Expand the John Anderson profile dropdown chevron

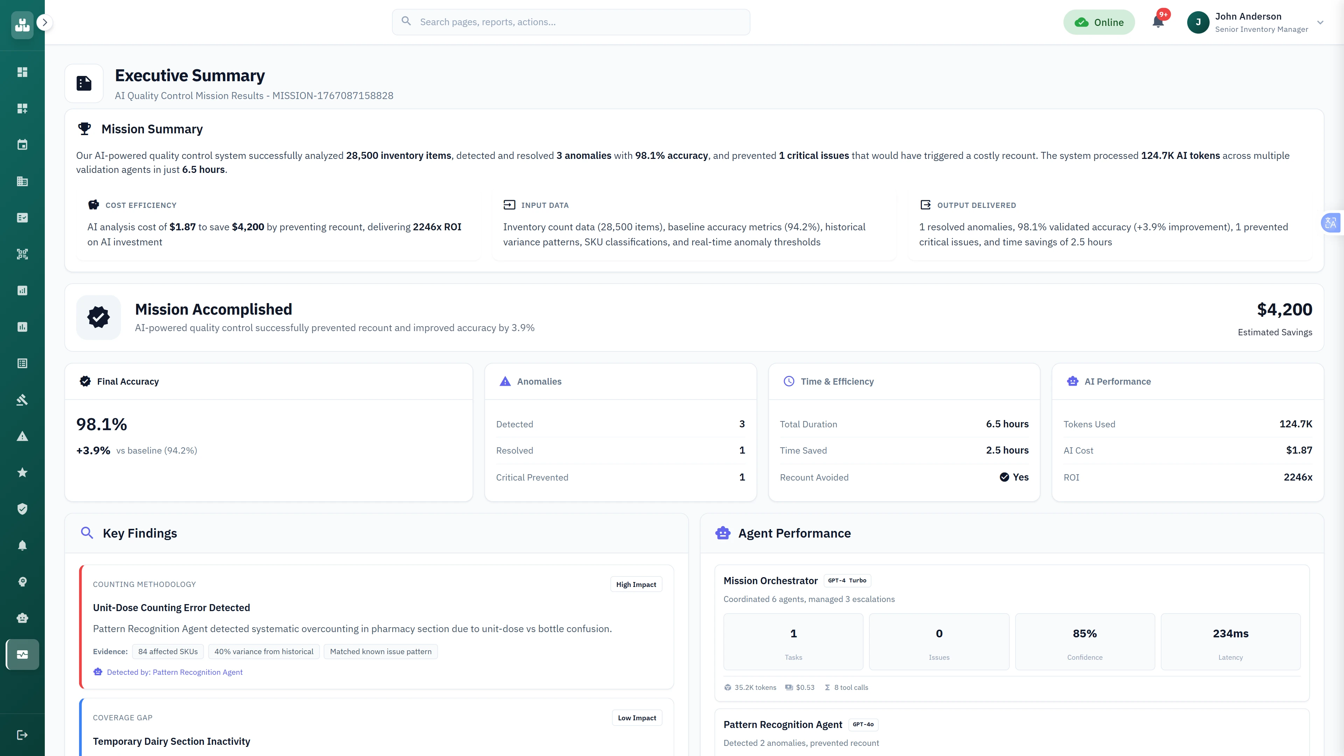tap(1320, 22)
